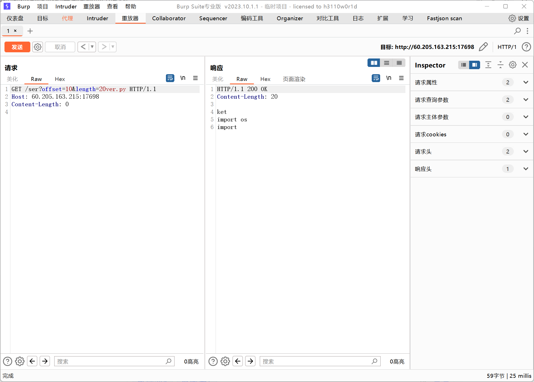The image size is (534, 382).
Task: Open request pane help icon at bottom
Action: [8, 361]
